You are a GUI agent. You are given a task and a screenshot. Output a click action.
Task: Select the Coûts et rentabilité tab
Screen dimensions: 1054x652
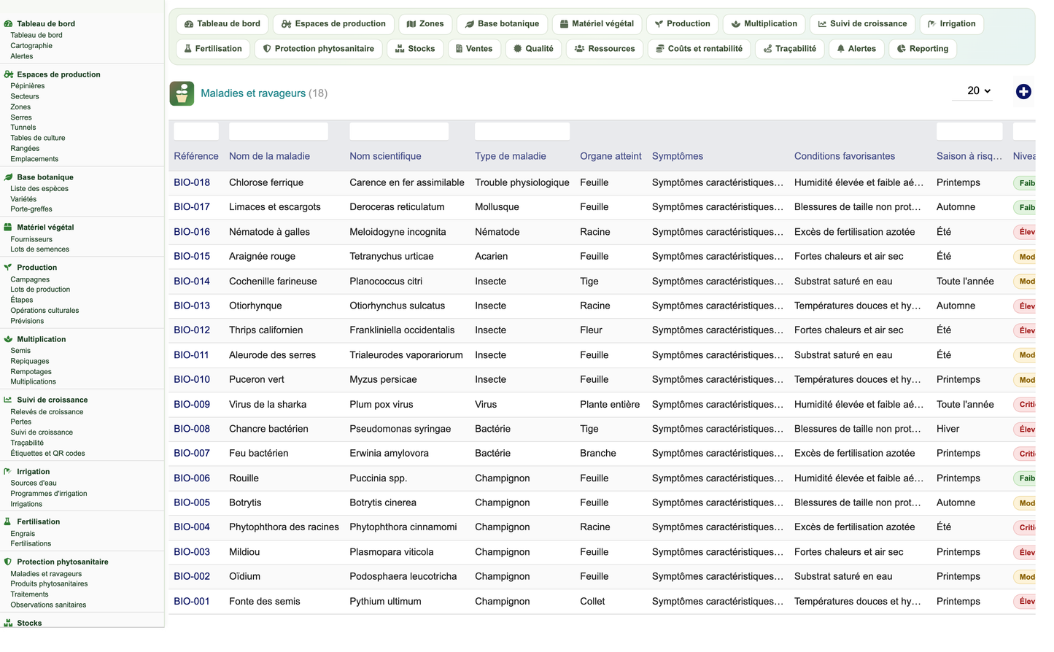[x=699, y=49]
